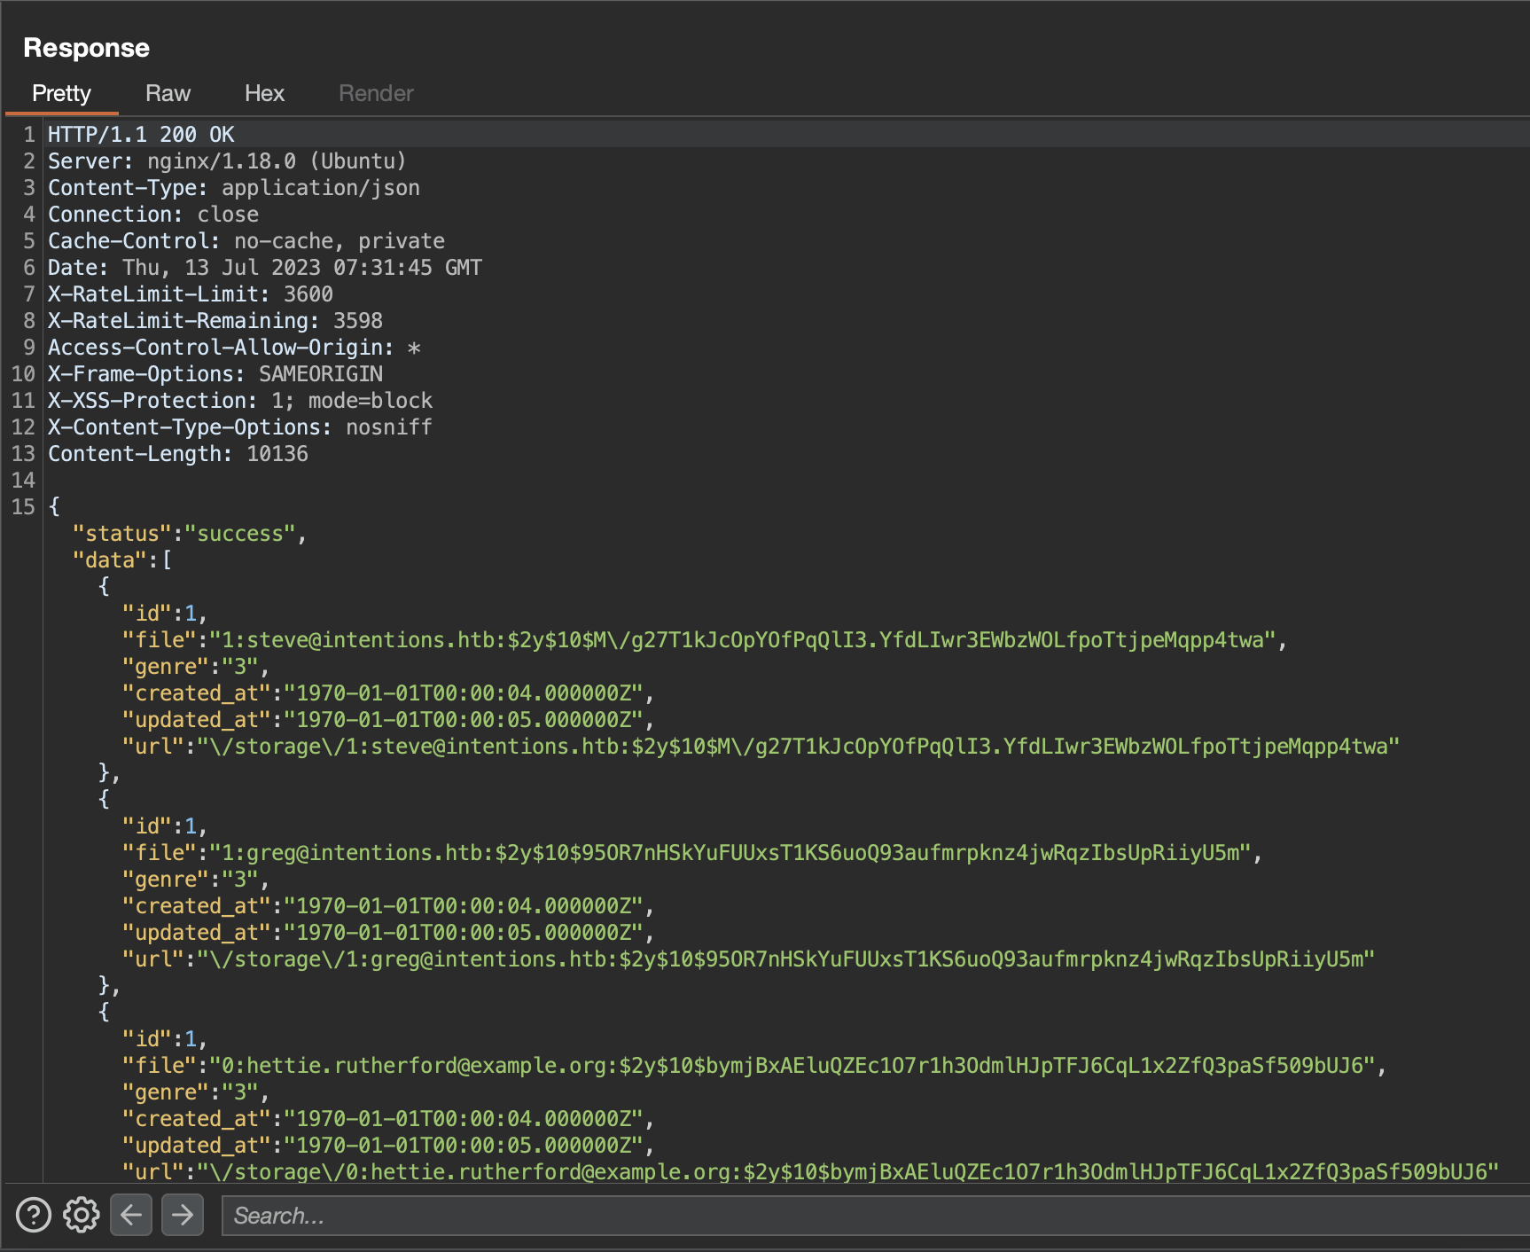Click steve@intentions.htb file entry line
The height and width of the screenshot is (1252, 1530).
pos(704,640)
